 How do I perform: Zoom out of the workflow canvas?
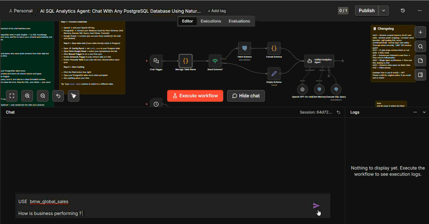click(x=43, y=96)
